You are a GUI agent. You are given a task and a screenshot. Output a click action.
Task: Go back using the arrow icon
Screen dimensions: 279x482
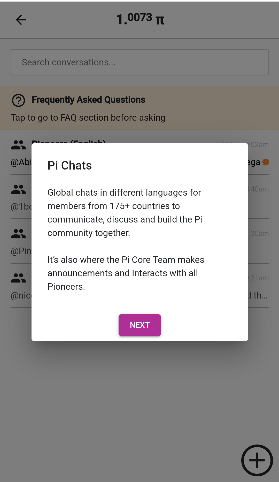tap(21, 20)
